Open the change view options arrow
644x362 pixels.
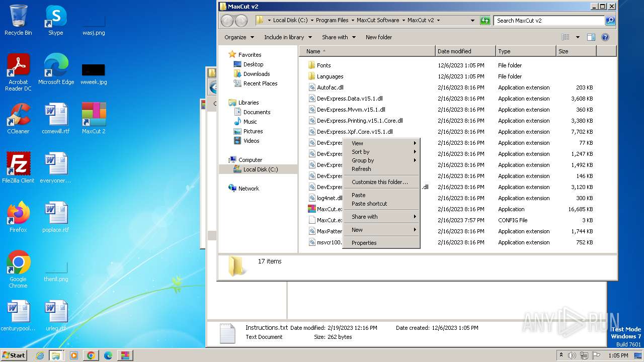point(578,37)
